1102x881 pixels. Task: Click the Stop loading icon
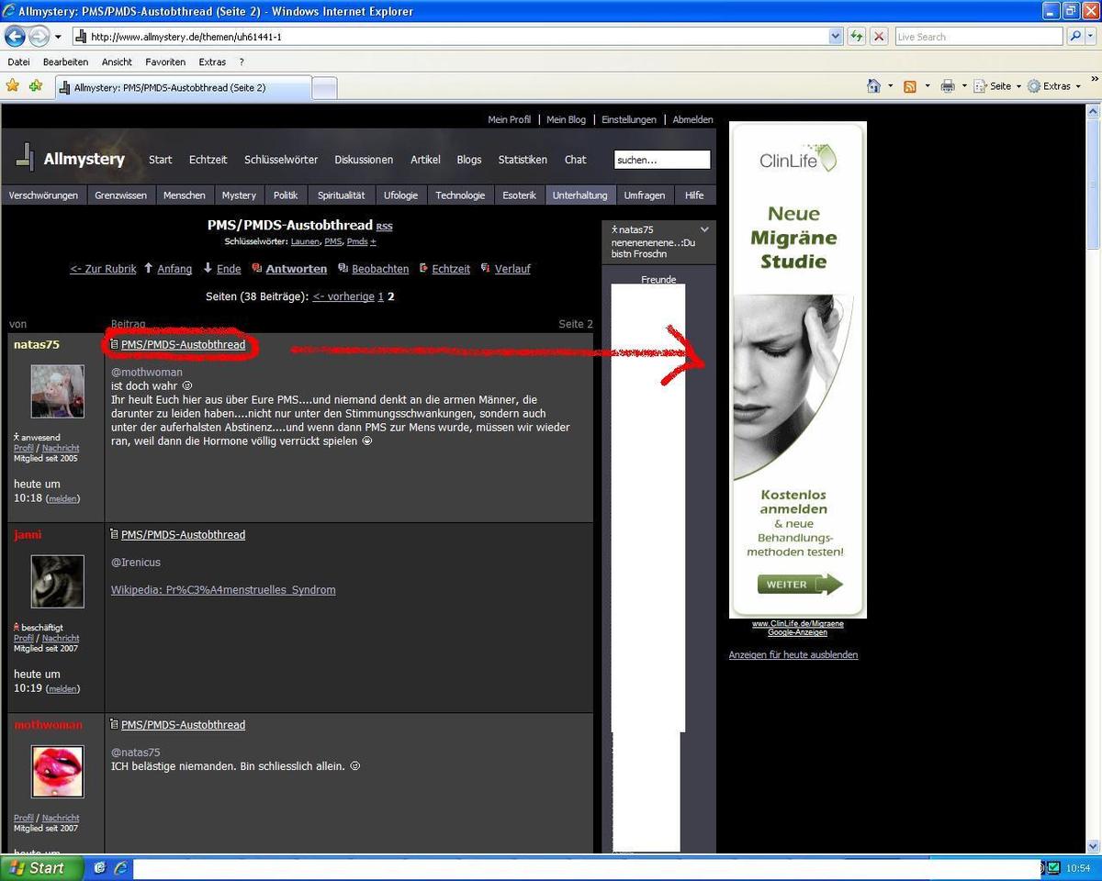pos(879,37)
